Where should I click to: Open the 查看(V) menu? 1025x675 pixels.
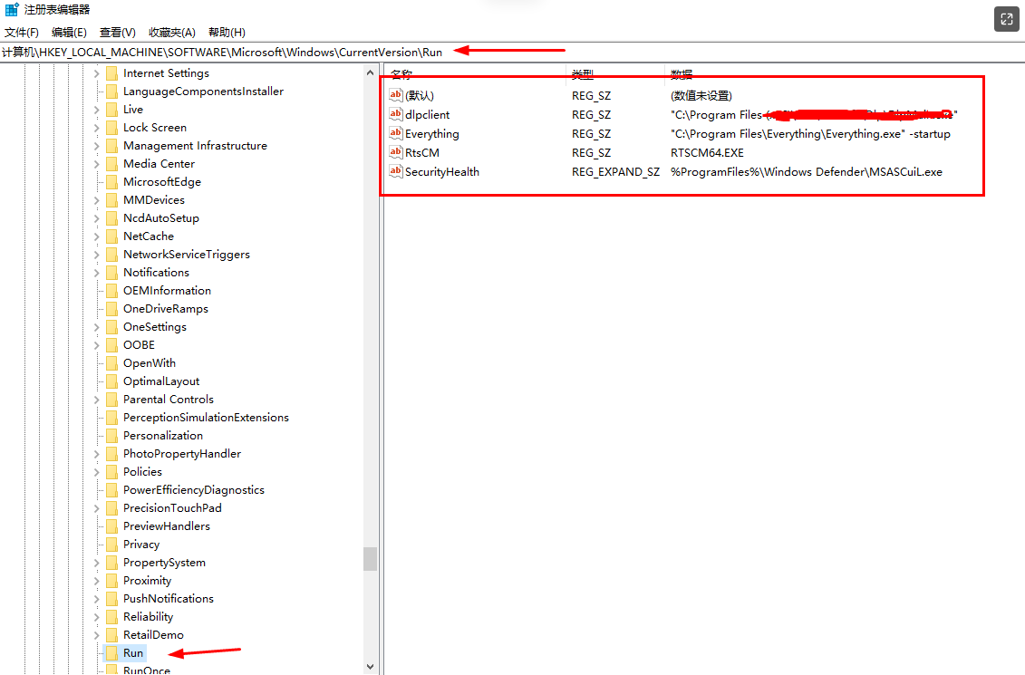(117, 32)
